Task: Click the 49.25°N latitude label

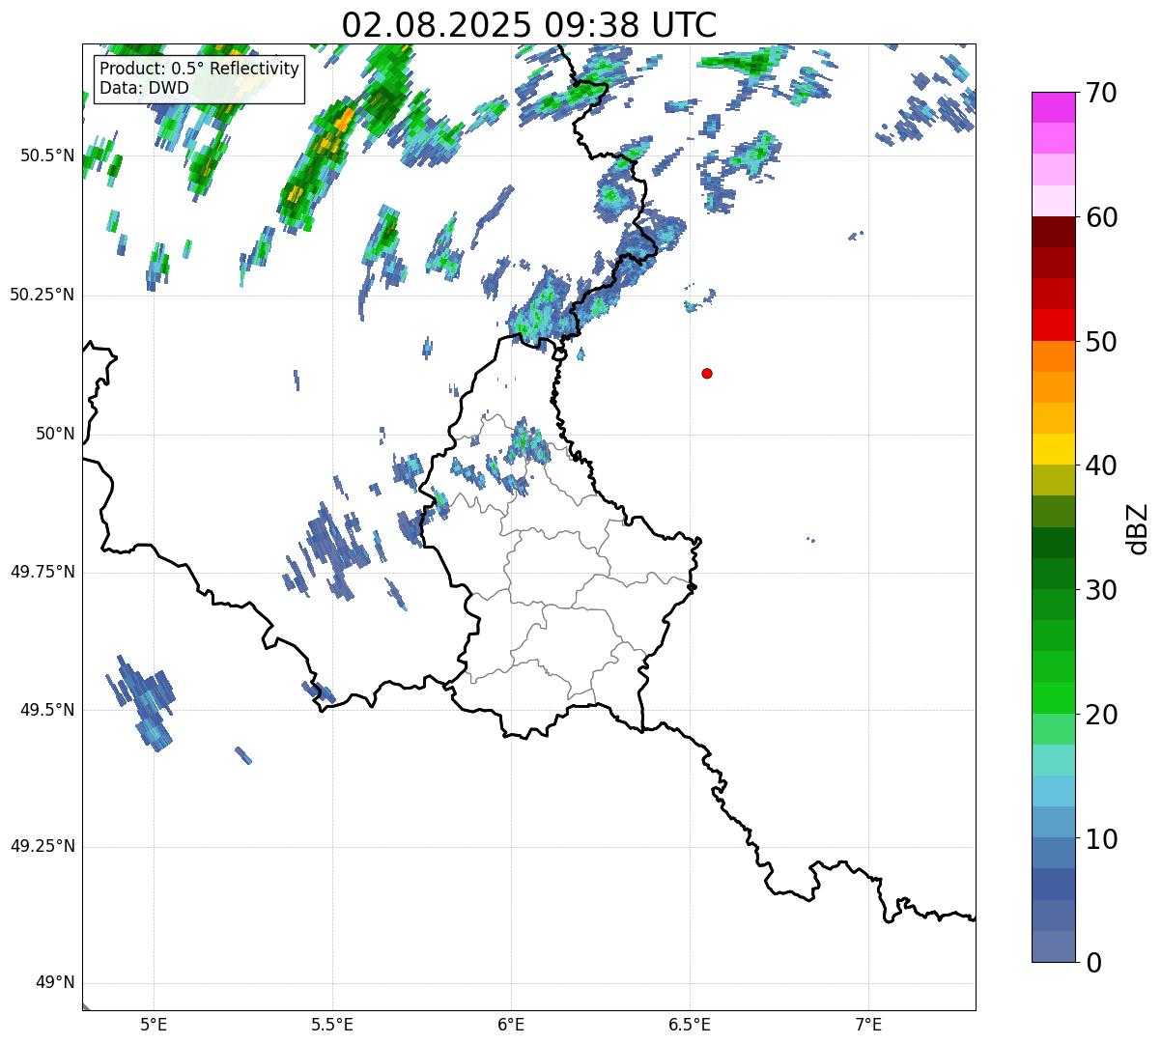Action: [42, 847]
